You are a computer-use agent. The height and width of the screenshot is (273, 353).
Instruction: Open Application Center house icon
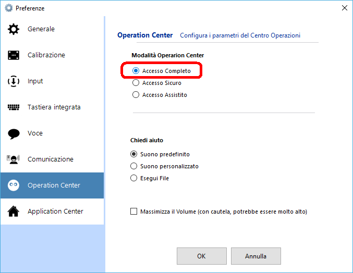coord(14,212)
